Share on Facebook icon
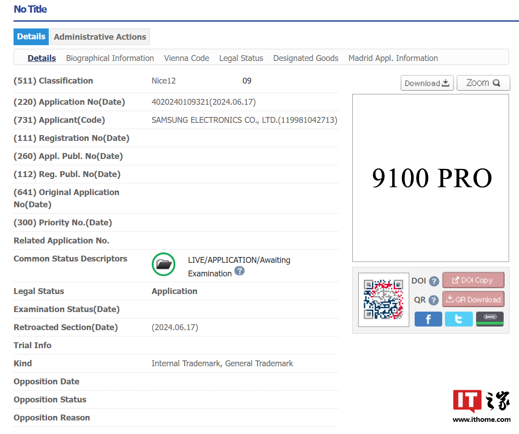Image resolution: width=519 pixels, height=434 pixels. [428, 319]
